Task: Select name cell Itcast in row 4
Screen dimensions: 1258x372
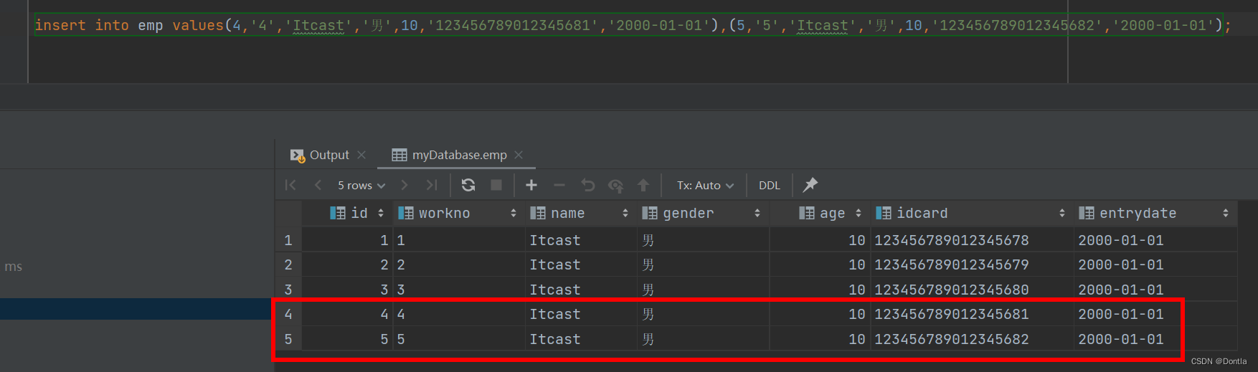Action: (x=581, y=314)
